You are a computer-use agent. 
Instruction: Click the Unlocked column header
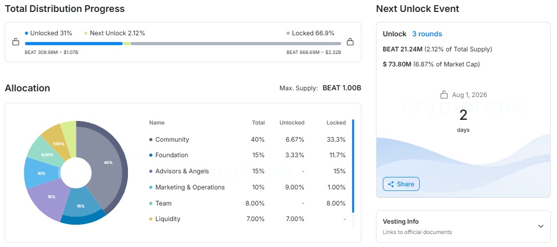(x=292, y=122)
